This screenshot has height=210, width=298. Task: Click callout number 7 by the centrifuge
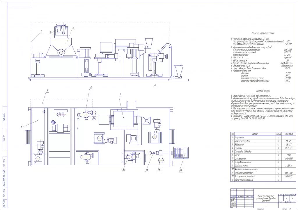120,94
